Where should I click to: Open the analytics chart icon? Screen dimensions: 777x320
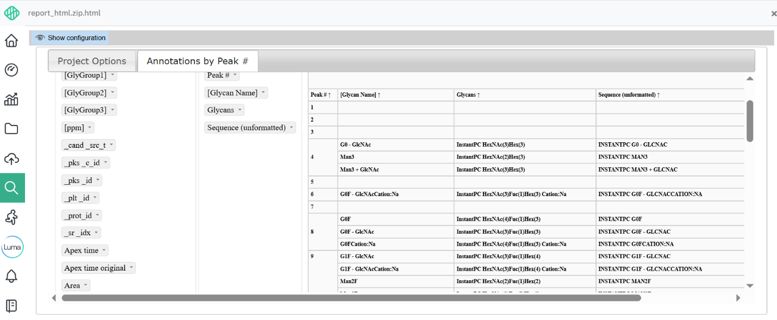pyautogui.click(x=11, y=99)
